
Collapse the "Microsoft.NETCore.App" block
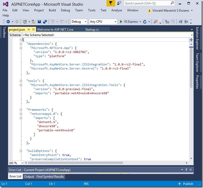[x=21, y=48]
